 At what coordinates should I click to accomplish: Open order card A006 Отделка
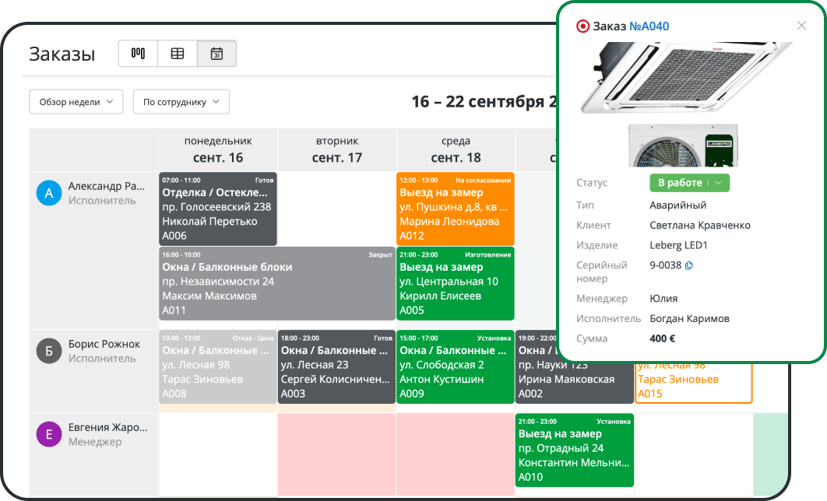click(218, 208)
